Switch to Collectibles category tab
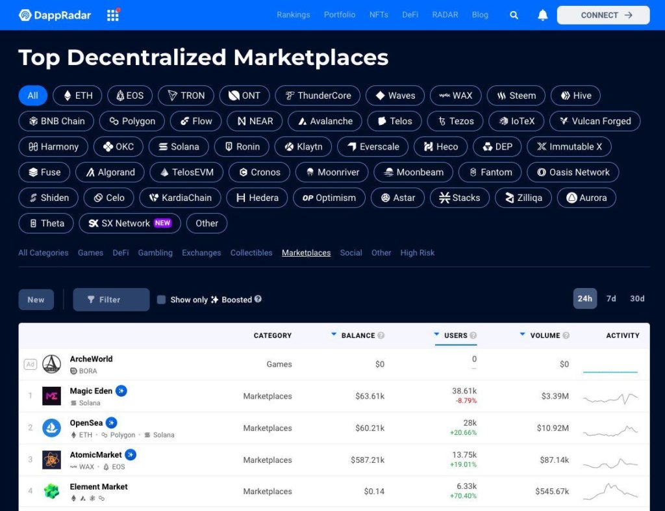 coord(251,252)
